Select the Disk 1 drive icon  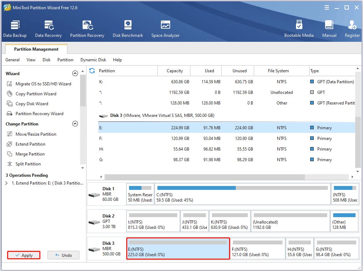coord(94,195)
